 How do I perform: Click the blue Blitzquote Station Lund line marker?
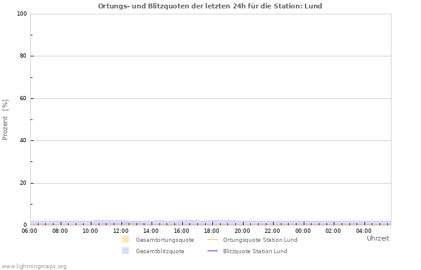[x=212, y=251]
